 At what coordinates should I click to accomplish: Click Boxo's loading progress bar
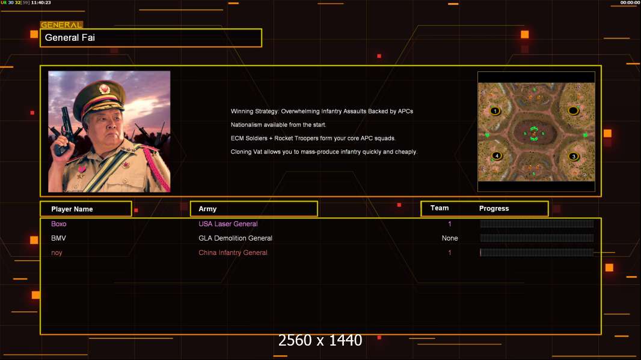536,224
